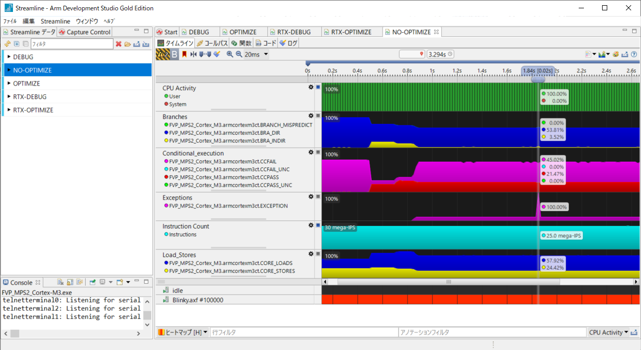Viewport: 641px width, 350px height.
Task: Switch to the コールパス tab
Action: click(x=212, y=43)
